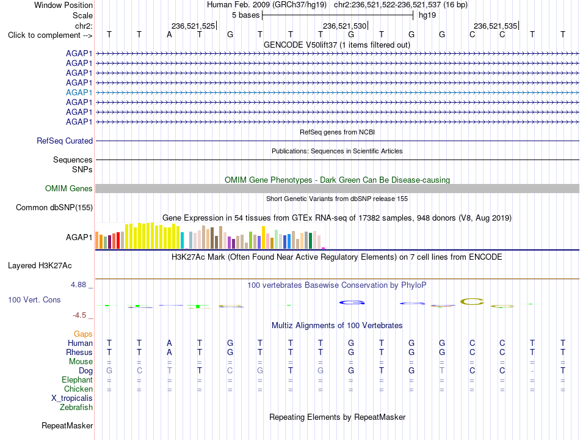This screenshot has width=580, height=440.
Task: Click the RepeatMasker track label
Action: tap(67, 426)
